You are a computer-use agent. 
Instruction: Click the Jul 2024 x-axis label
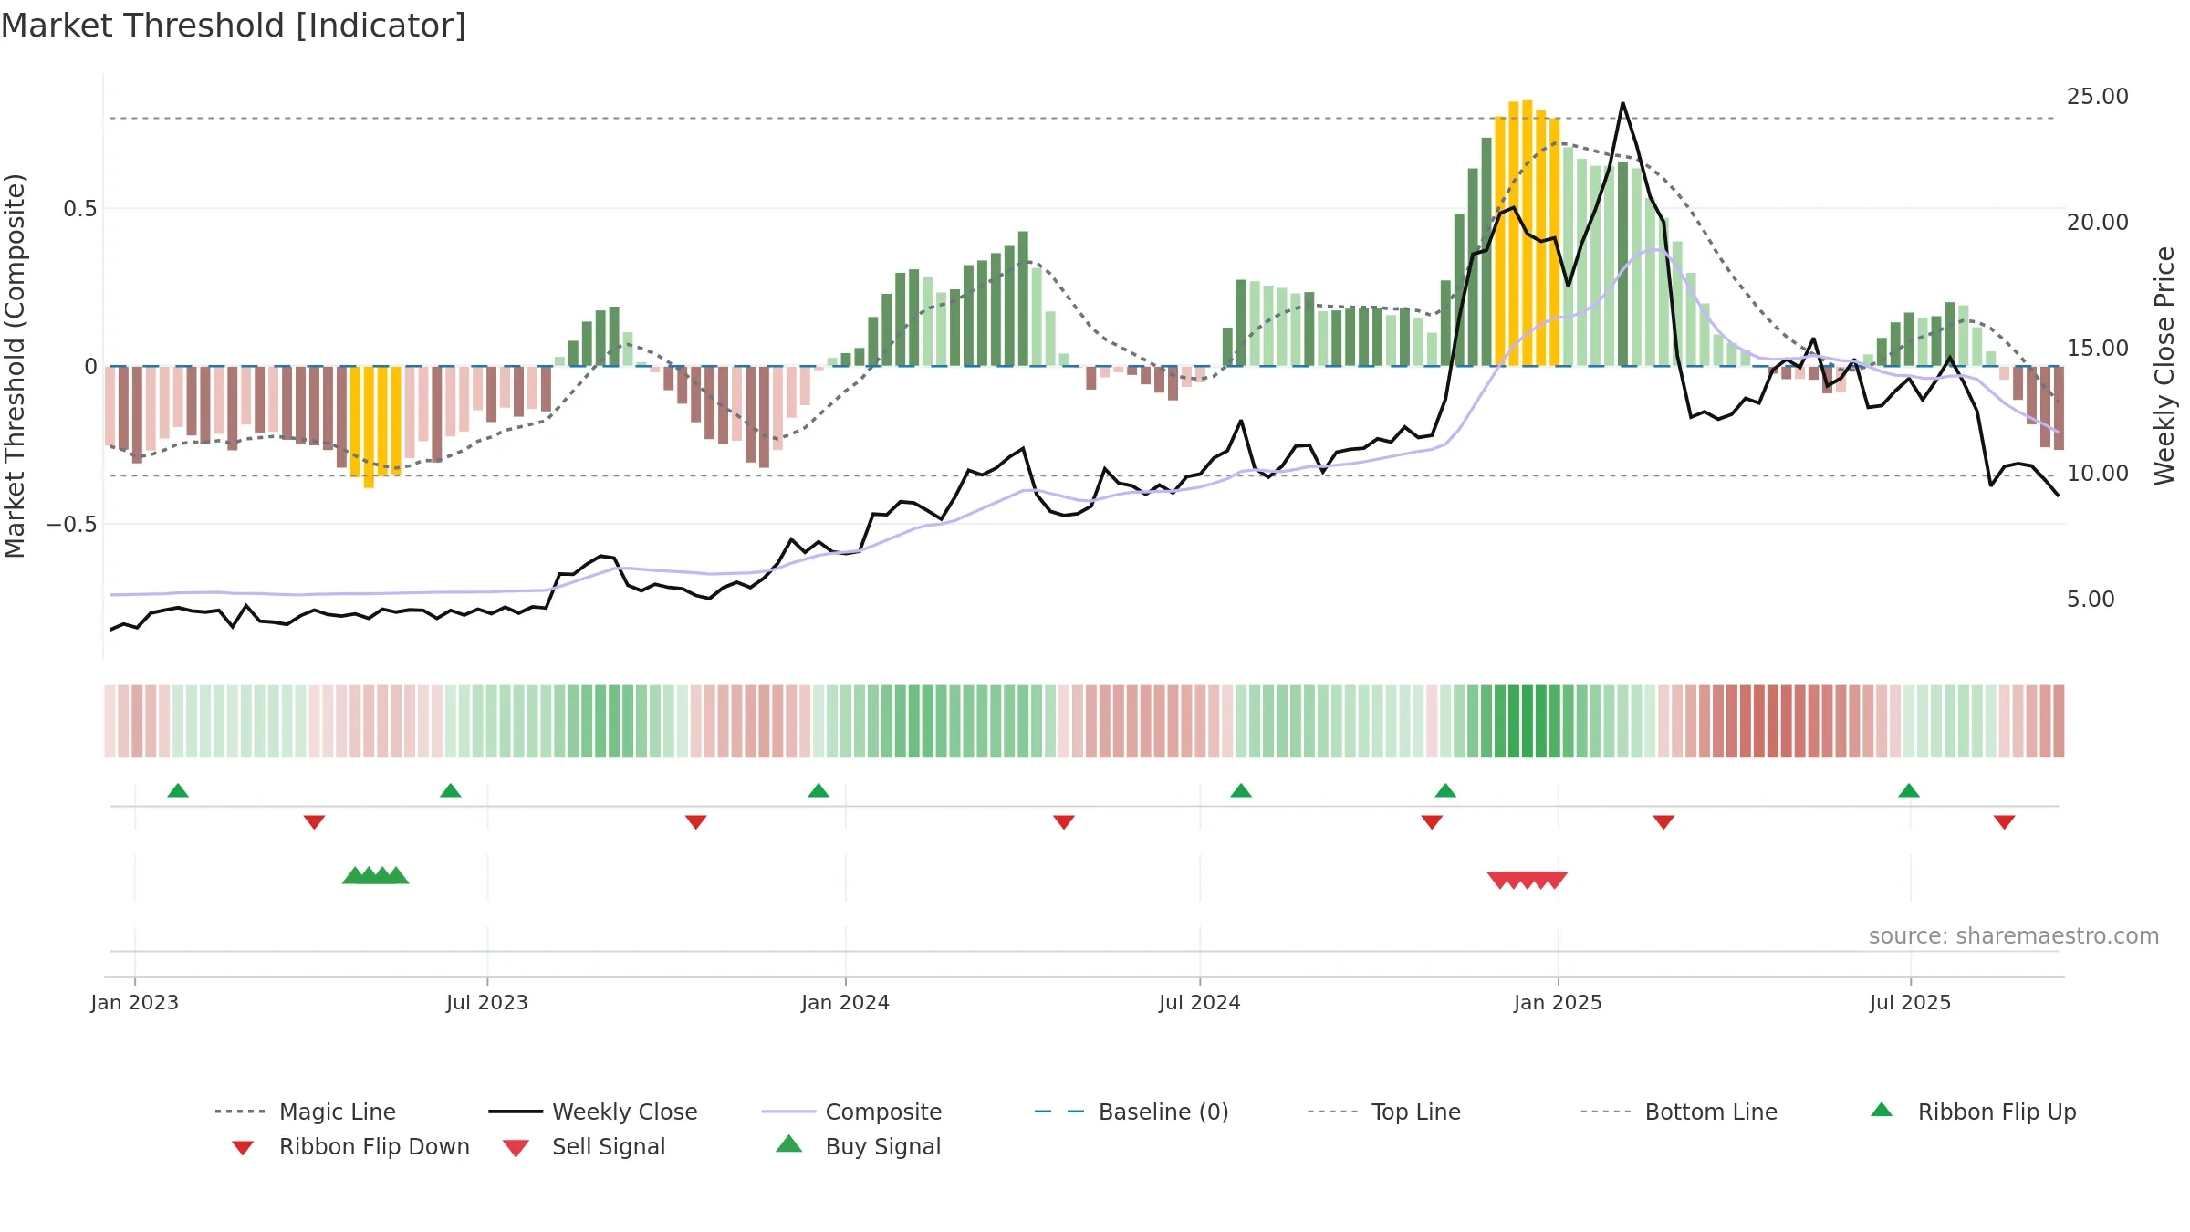[x=1200, y=1002]
